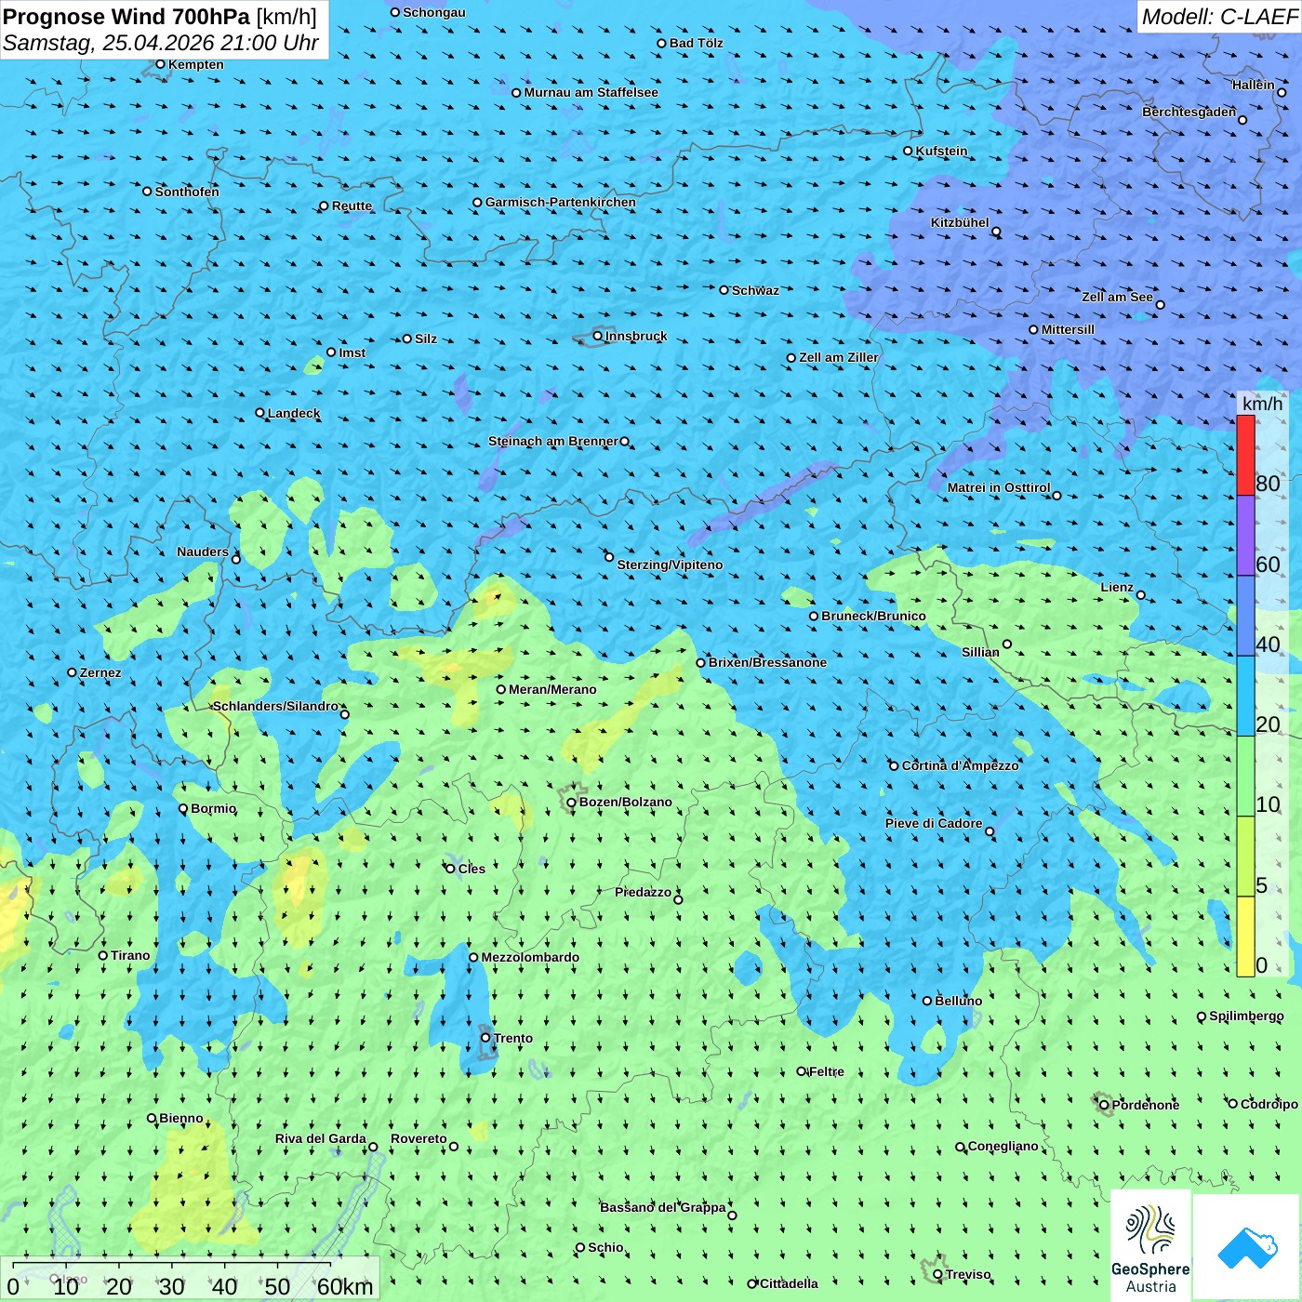The height and width of the screenshot is (1302, 1302).
Task: Click the Garmisch-Partenkirchen label
Action: point(561,202)
